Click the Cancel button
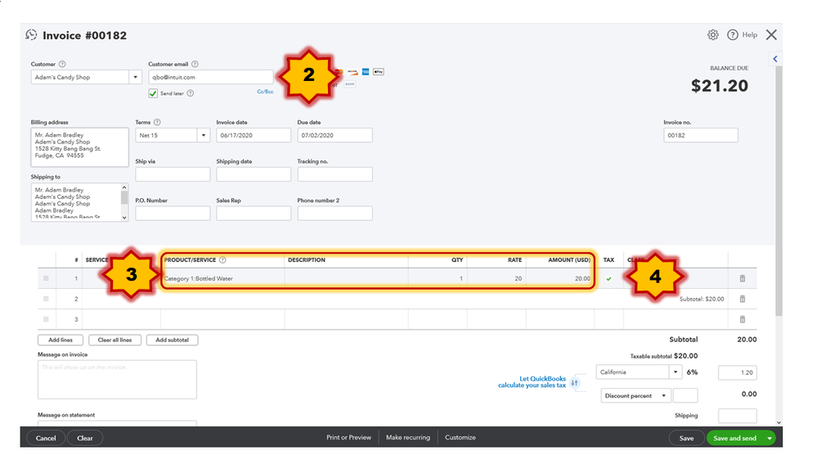This screenshot has width=817, height=473. tap(46, 438)
